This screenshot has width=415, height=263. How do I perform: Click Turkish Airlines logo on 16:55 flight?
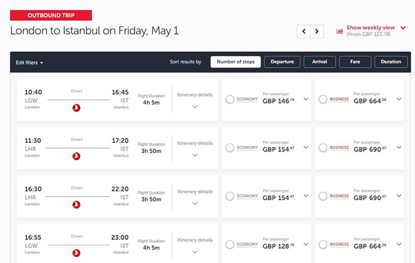tap(76, 253)
